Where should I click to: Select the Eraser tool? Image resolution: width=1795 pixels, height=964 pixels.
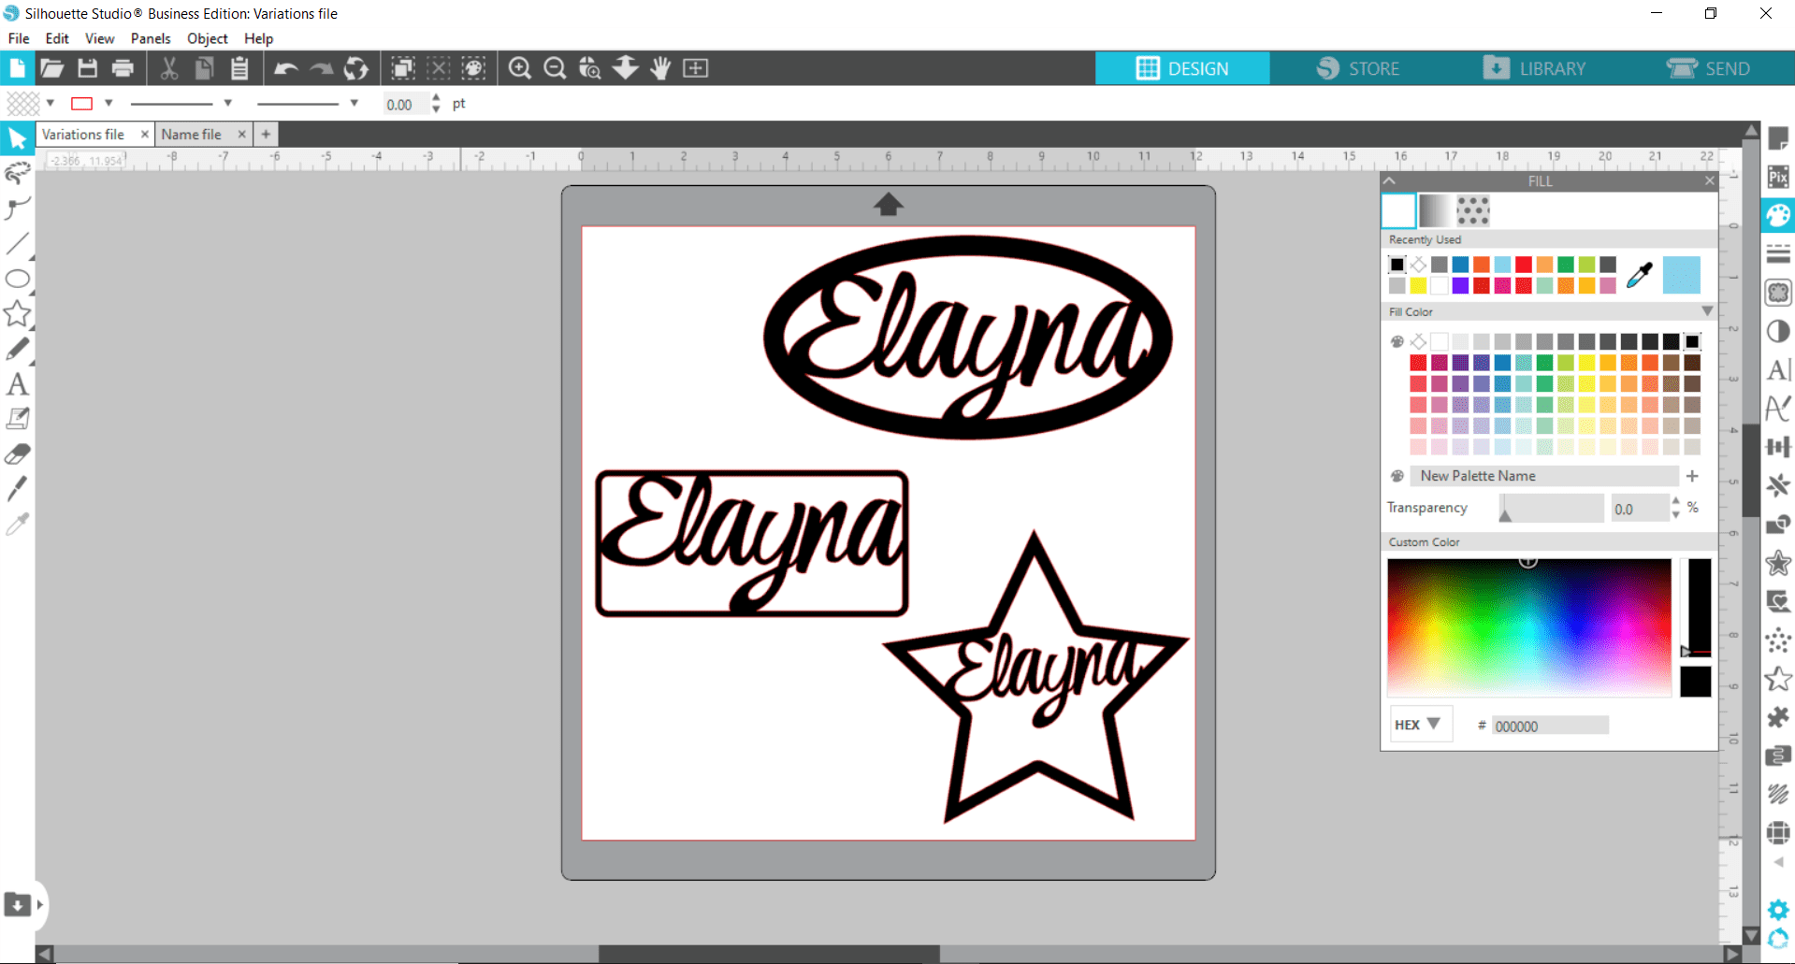pos(17,453)
